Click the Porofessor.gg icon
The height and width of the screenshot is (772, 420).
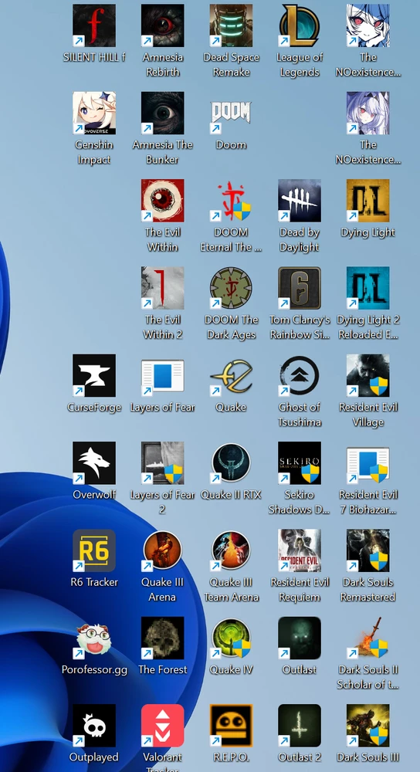tap(94, 638)
